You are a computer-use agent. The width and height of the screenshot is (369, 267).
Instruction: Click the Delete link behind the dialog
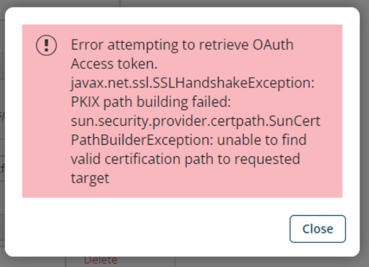coord(101,261)
